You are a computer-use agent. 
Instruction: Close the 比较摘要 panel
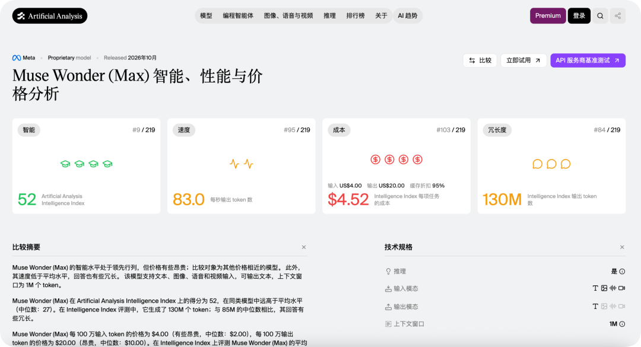[304, 247]
